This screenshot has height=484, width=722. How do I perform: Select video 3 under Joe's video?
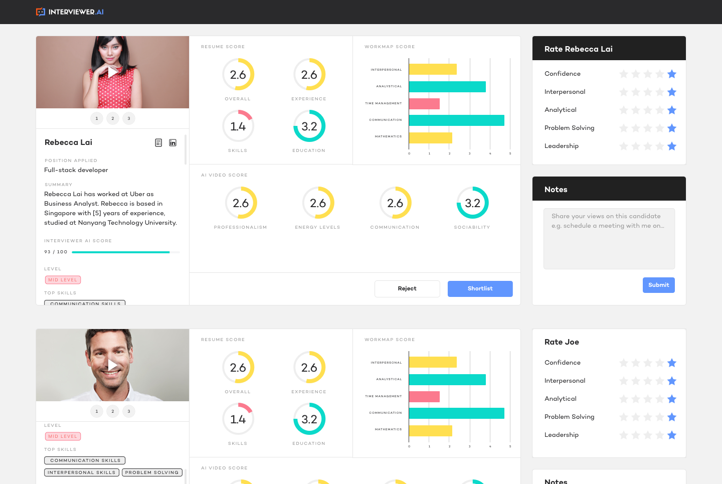click(129, 411)
